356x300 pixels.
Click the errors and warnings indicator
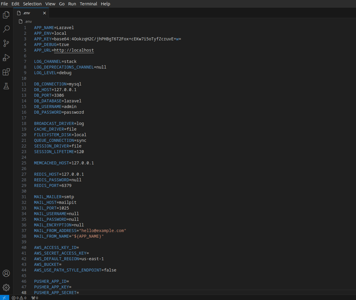19,298
